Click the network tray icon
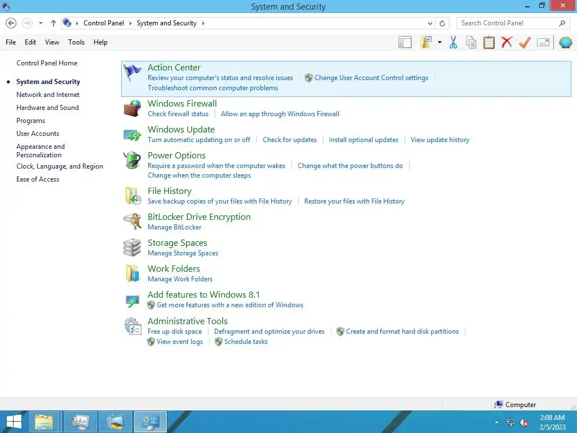Viewport: 577px width, 433px height. point(511,422)
